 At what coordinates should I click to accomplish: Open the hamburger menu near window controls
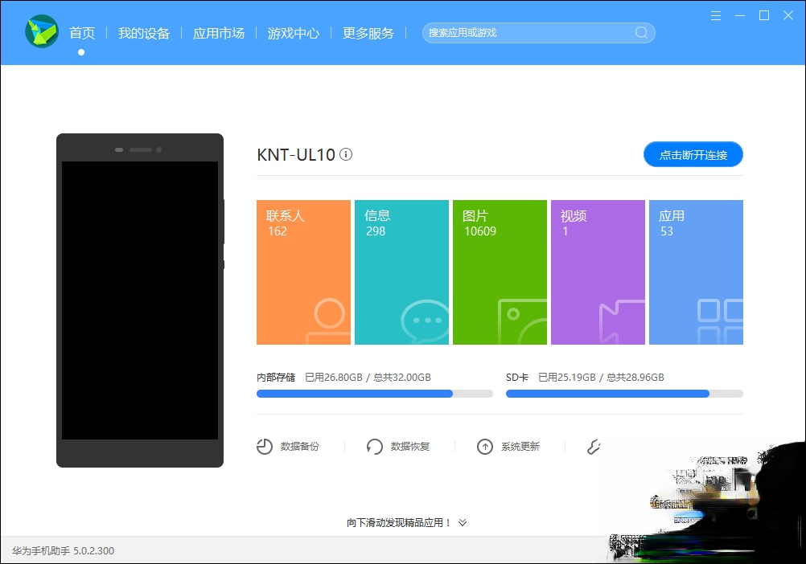coord(715,15)
